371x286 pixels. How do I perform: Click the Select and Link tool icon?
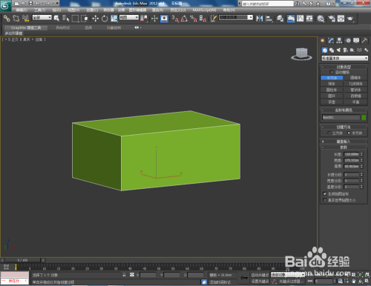tap(7, 19)
